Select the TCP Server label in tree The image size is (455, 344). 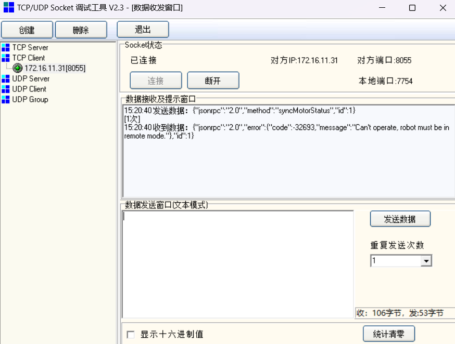[30, 47]
